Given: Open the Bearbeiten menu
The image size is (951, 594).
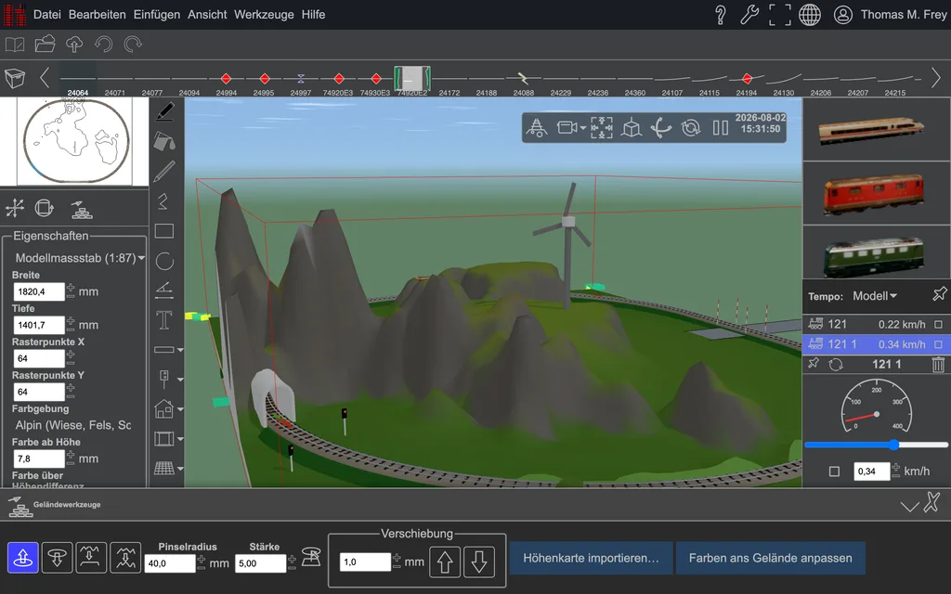Looking at the screenshot, I should 97,15.
